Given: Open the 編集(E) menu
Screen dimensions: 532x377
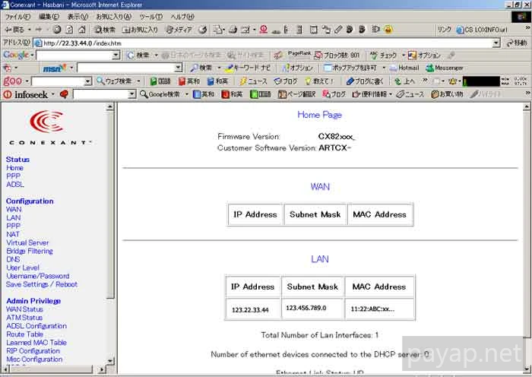Looking at the screenshot, I should (x=49, y=17).
